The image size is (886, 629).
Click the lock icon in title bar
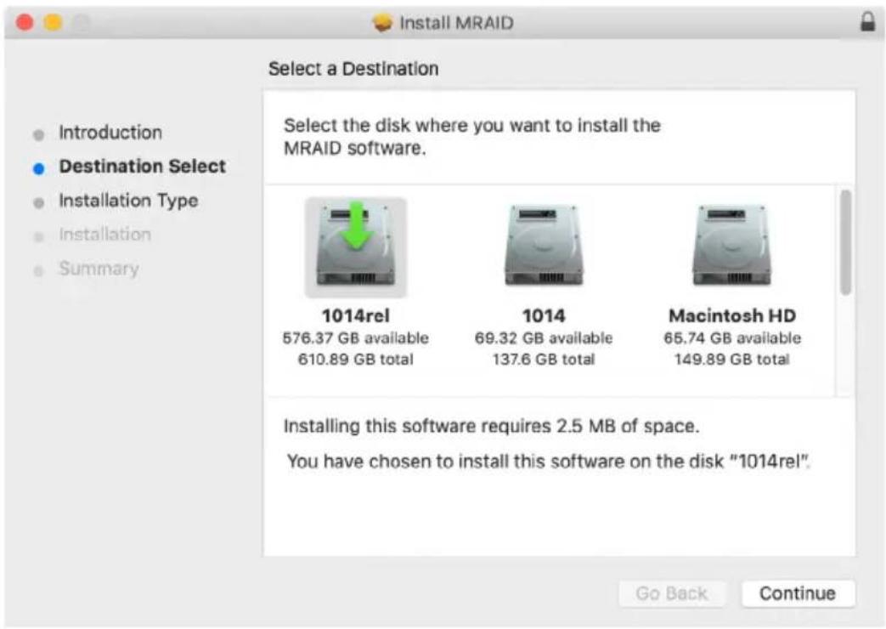867,21
